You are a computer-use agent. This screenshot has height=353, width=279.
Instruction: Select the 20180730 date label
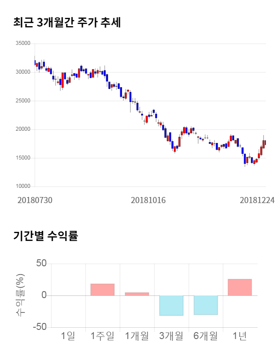pyautogui.click(x=35, y=200)
